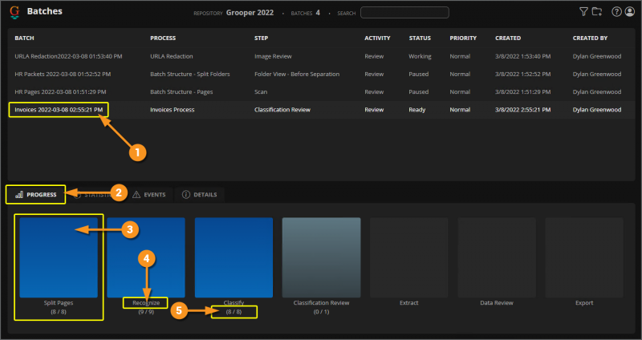Click the new batch folder icon
This screenshot has height=340, width=642.
(596, 12)
